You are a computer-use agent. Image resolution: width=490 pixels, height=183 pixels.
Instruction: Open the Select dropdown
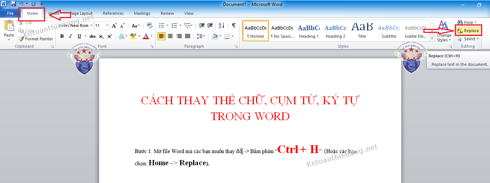468,39
